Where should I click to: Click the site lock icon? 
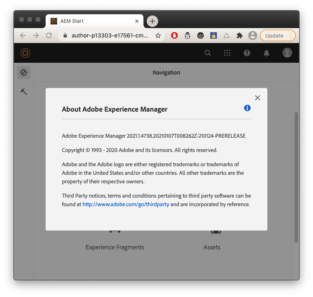pos(65,35)
